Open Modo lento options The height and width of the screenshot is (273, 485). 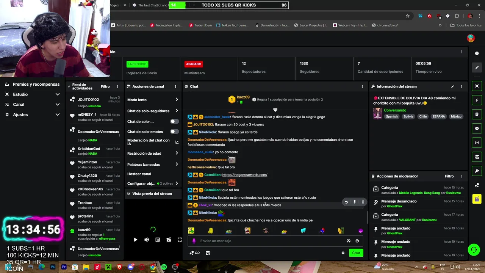[153, 100]
